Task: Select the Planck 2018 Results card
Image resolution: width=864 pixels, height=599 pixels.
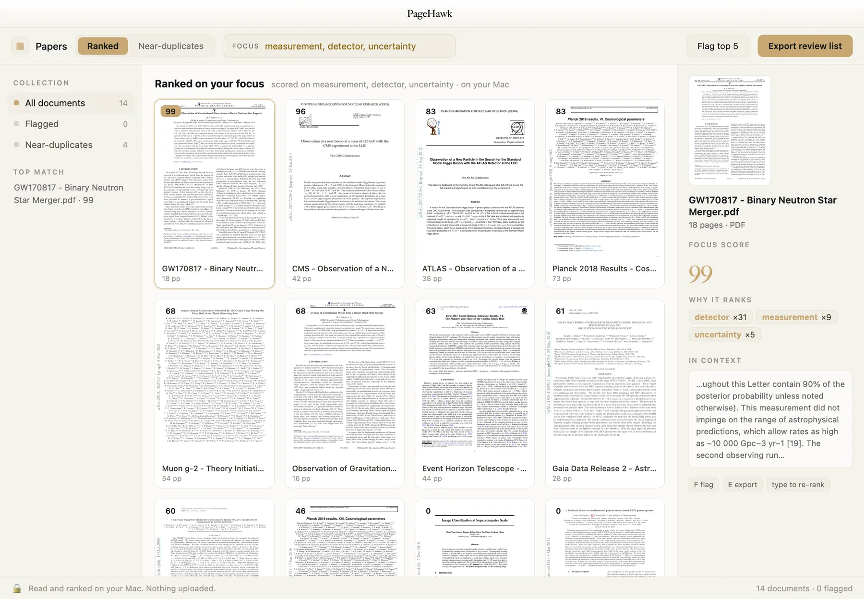Action: (605, 194)
